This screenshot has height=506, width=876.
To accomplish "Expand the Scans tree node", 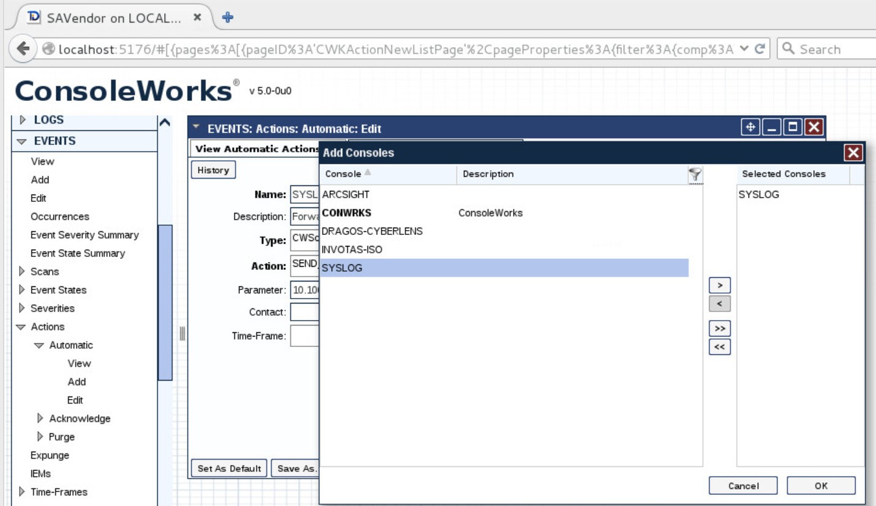I will 23,272.
